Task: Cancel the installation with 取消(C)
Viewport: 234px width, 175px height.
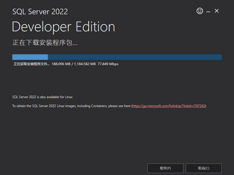Action: [x=204, y=168]
